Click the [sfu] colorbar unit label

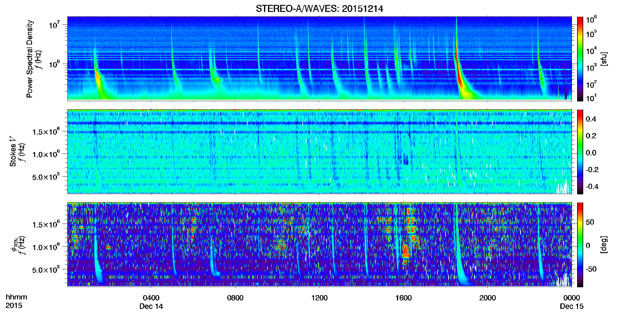pos(604,59)
